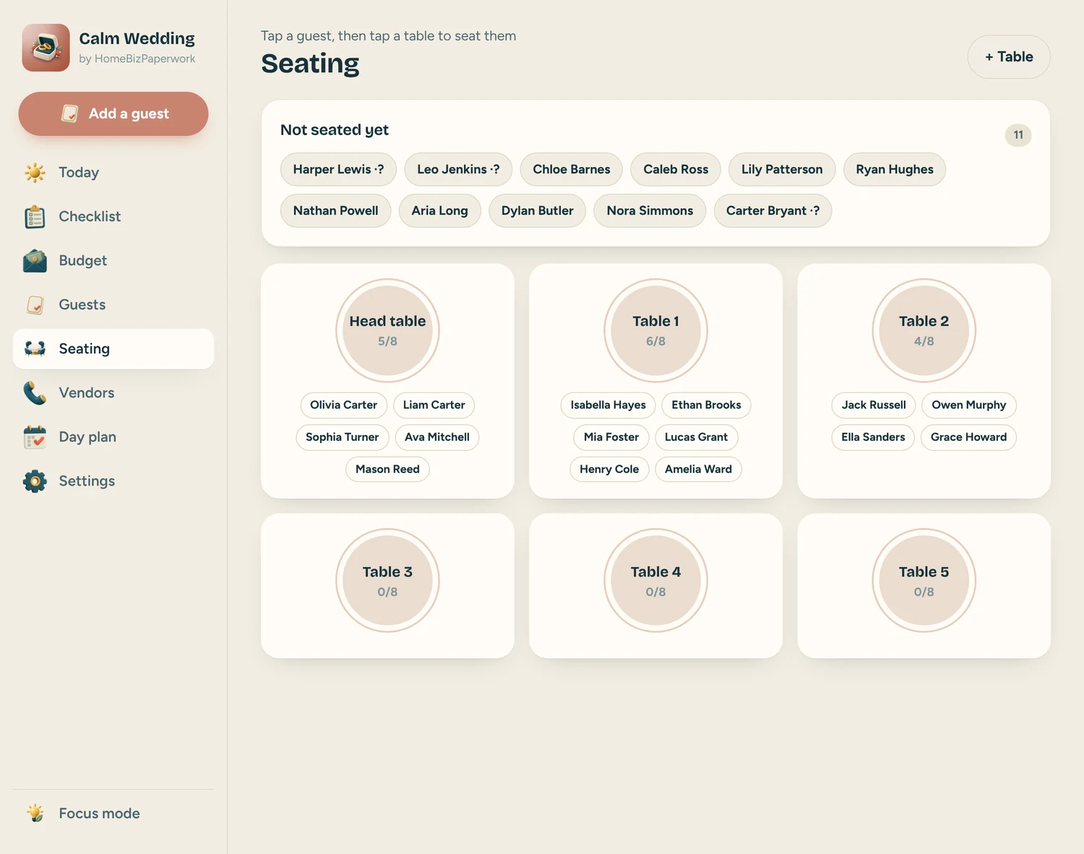Go to Checklist section

[x=113, y=216]
